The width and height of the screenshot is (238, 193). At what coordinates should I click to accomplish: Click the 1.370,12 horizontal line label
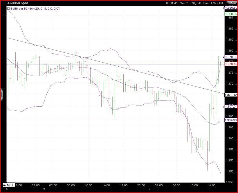click(x=231, y=94)
